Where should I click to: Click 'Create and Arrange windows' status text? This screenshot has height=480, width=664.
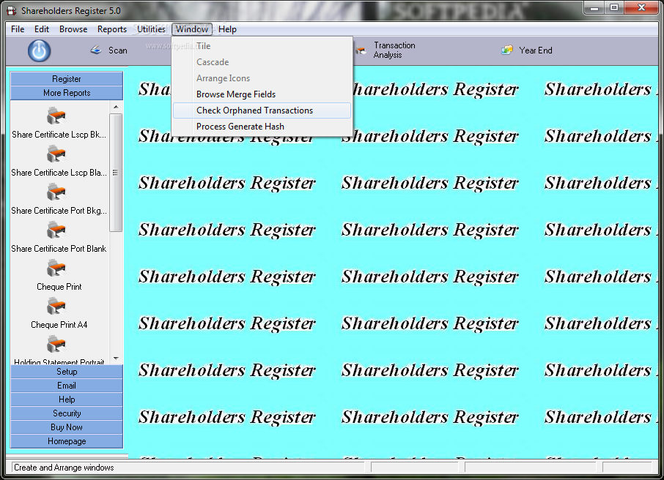(64, 468)
